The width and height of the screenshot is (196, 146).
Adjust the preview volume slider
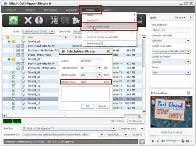172,141
